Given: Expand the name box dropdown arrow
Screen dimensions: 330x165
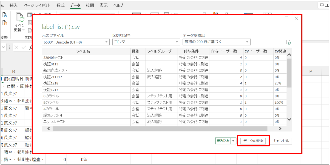Looking at the screenshot, I should click(x=4, y=47).
